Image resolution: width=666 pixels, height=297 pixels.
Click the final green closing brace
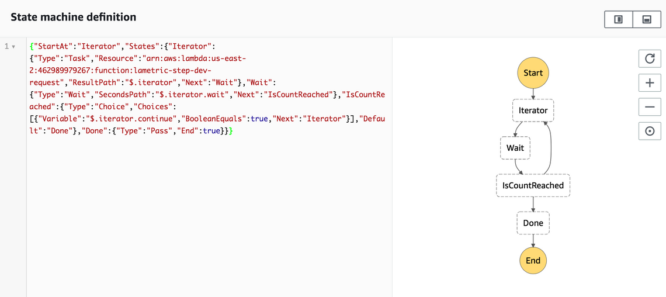[x=230, y=131]
